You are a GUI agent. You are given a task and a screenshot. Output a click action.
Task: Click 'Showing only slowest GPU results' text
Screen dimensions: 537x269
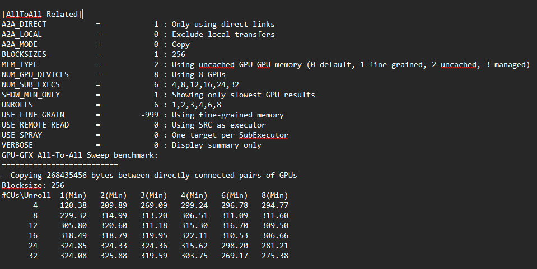coord(243,95)
